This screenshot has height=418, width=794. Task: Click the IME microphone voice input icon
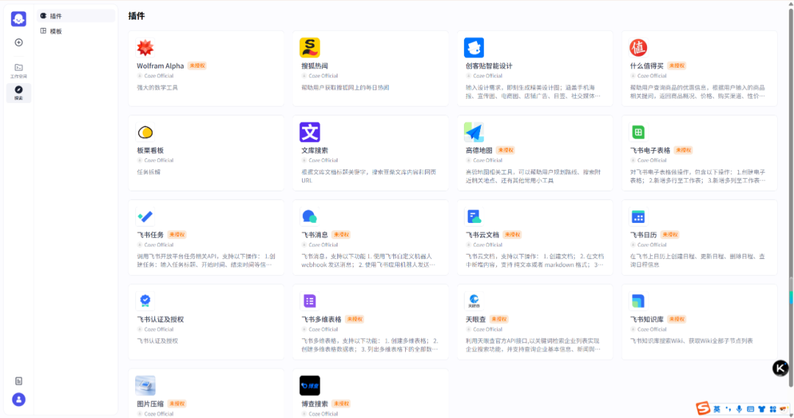tap(740, 409)
